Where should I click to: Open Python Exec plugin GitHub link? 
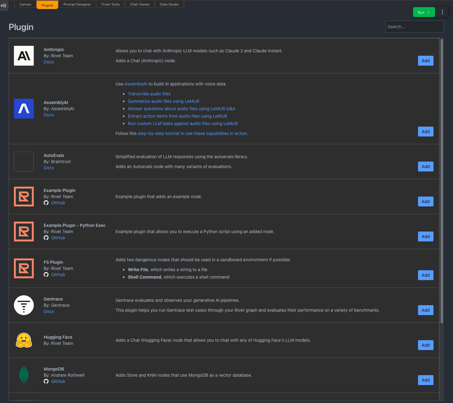(58, 238)
